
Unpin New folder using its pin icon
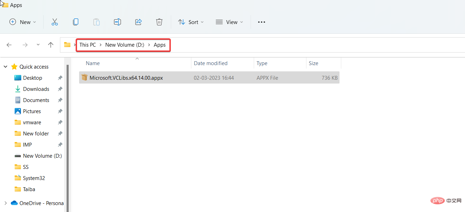point(60,134)
